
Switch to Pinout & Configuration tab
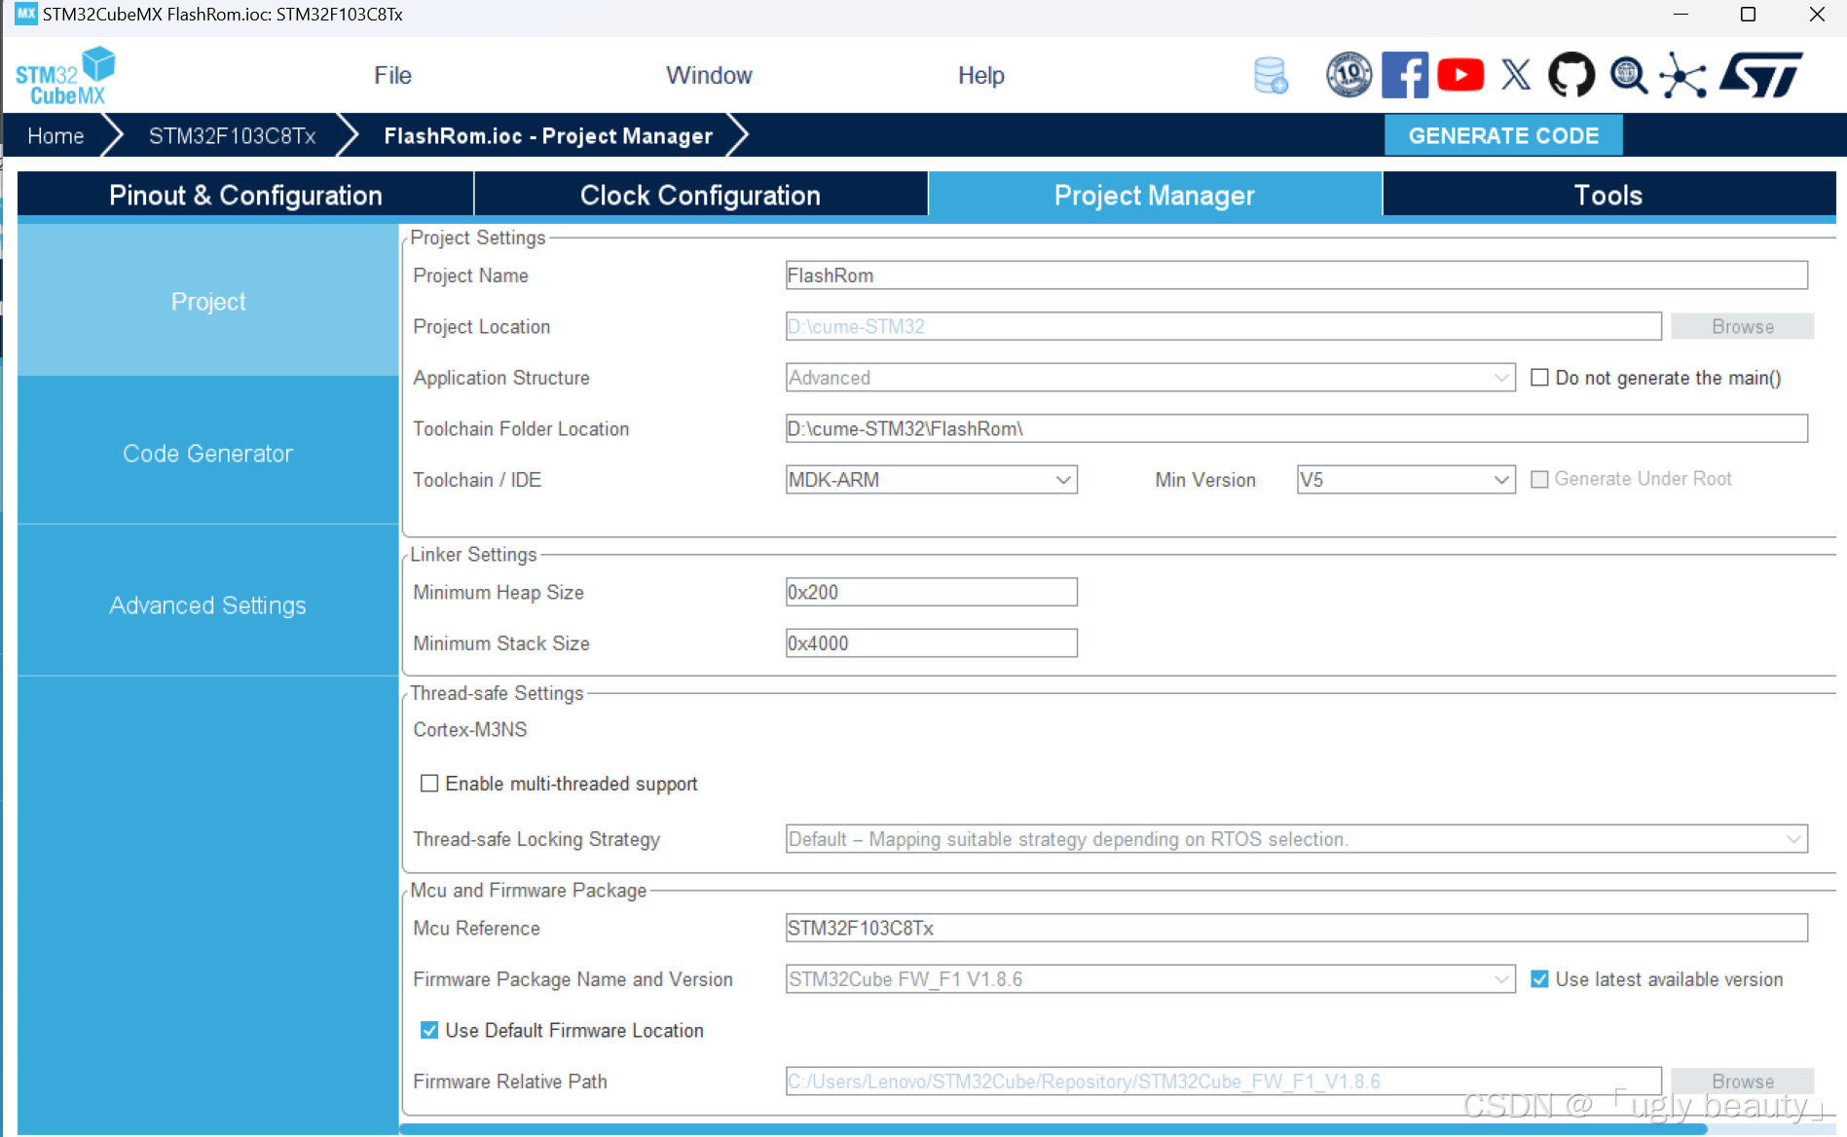[245, 195]
